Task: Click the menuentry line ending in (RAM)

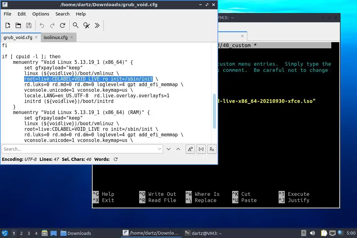Action: click(81, 112)
